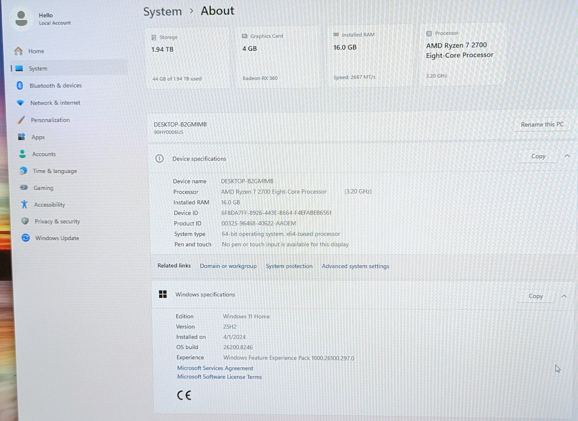Select Product ID 00325-96468-40622-AAOEM
This screenshot has width=578, height=421.
(x=259, y=223)
